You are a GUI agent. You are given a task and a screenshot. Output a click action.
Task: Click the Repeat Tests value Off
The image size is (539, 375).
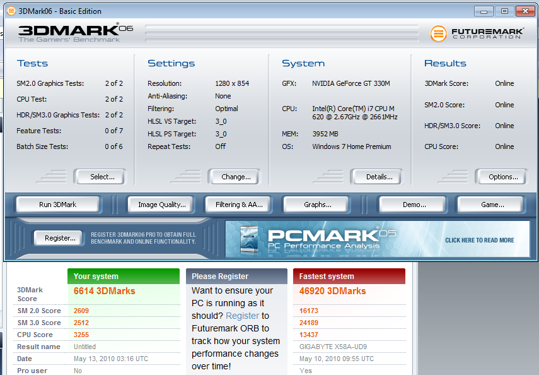[x=221, y=146]
